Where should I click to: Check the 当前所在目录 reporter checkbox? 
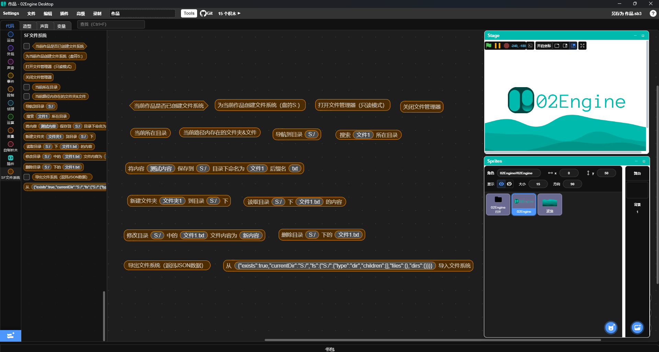(27, 87)
